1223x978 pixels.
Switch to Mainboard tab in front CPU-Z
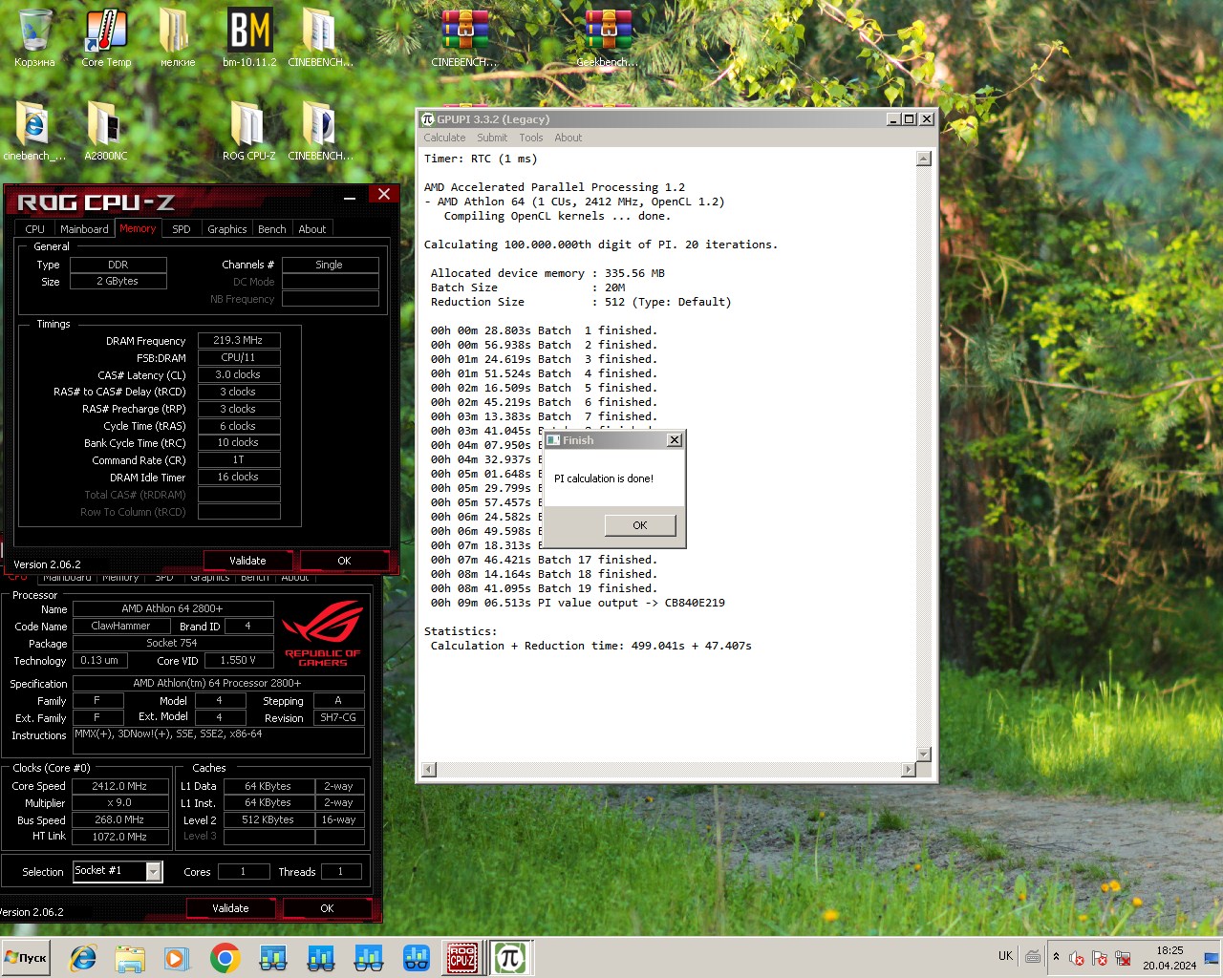click(x=84, y=229)
